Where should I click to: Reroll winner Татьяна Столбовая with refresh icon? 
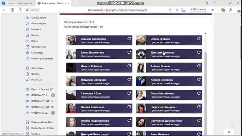click(x=129, y=39)
